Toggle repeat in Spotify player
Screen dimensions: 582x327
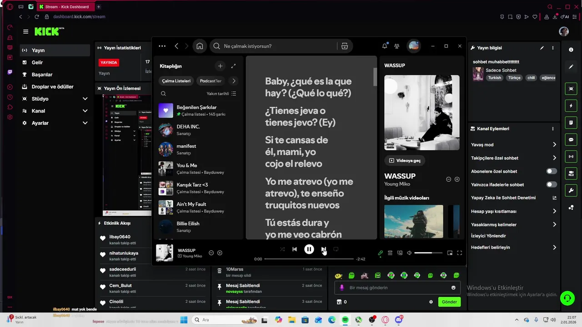pos(336,249)
